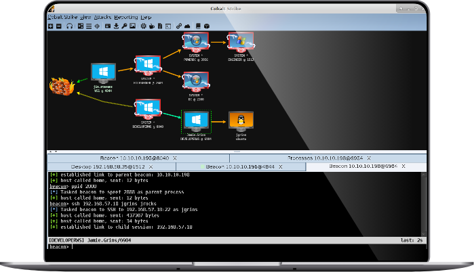Click the scrollbar up arrow in console
The height and width of the screenshot is (272, 474).
424,175
